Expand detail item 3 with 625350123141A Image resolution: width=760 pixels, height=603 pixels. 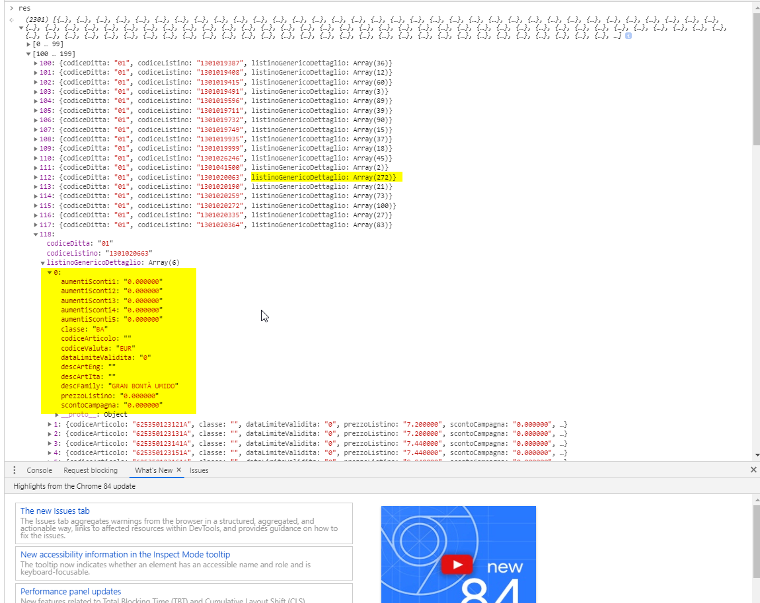tap(50, 443)
